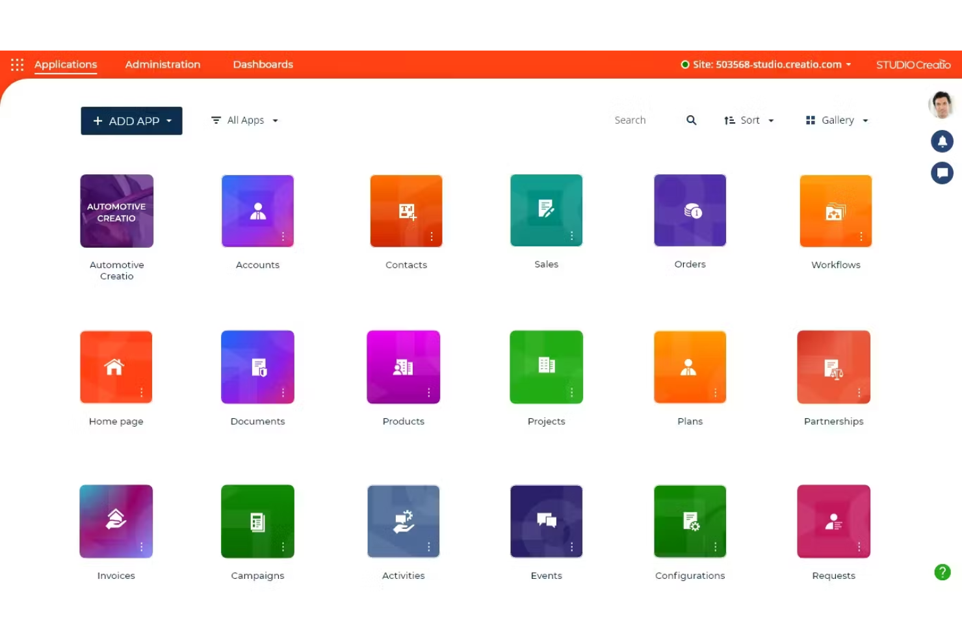962x642 pixels.
Task: Open the Contacts application tile
Action: [x=406, y=210]
